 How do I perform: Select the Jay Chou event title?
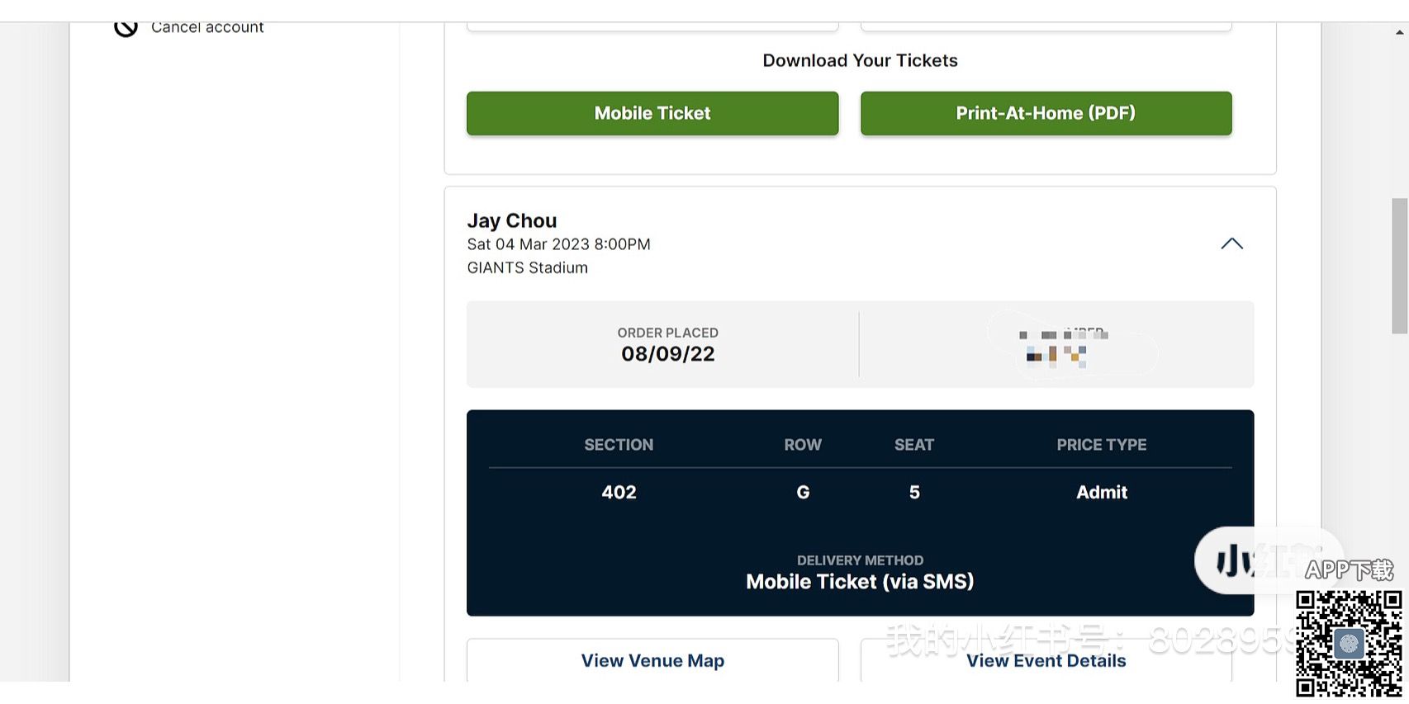tap(512, 220)
